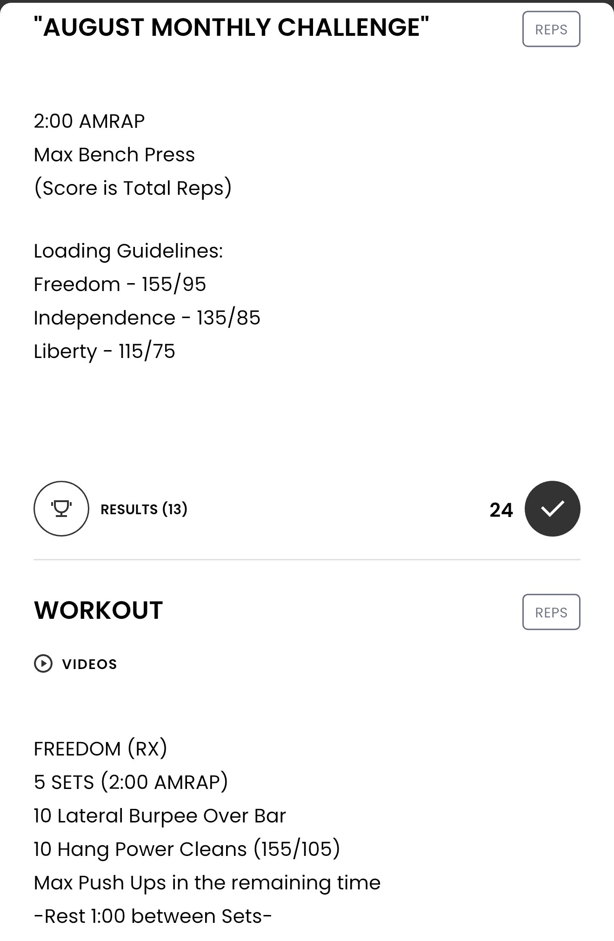Viewport: 614px width, 941px height.
Task: Open the trophy leaderboard icon
Action: coord(61,509)
